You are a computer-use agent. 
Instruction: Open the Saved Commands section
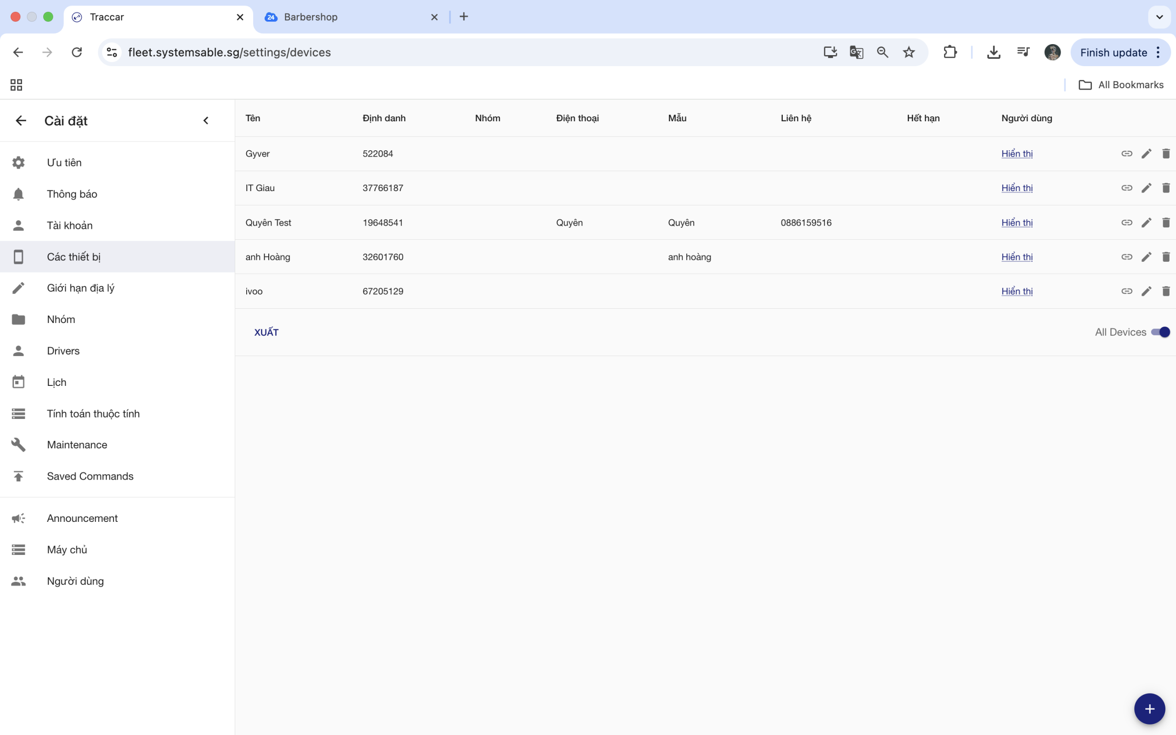point(90,476)
